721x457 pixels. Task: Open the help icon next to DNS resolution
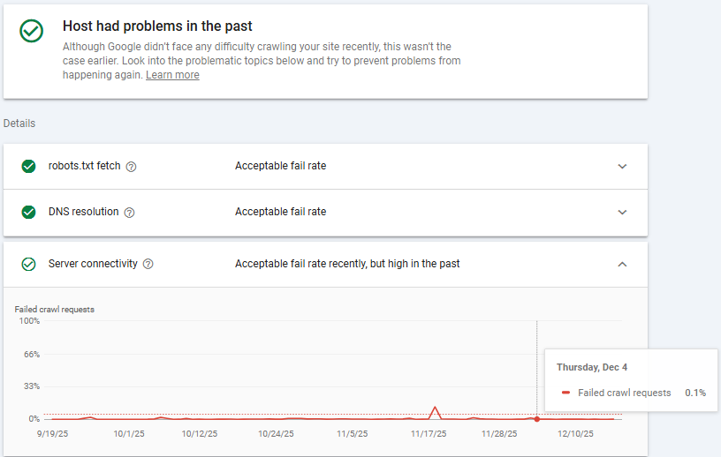130,213
